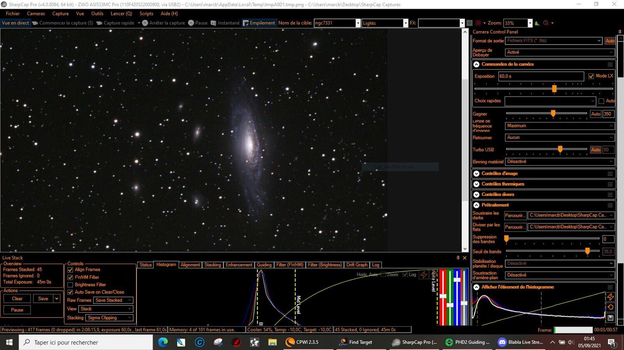This screenshot has height=350, width=624.
Task: Open the green histogram icon in toolbar
Action: coord(537,23)
